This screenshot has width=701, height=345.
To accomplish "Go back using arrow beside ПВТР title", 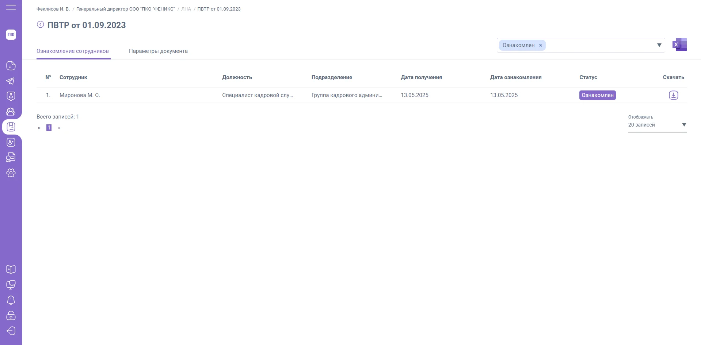I will [x=41, y=24].
